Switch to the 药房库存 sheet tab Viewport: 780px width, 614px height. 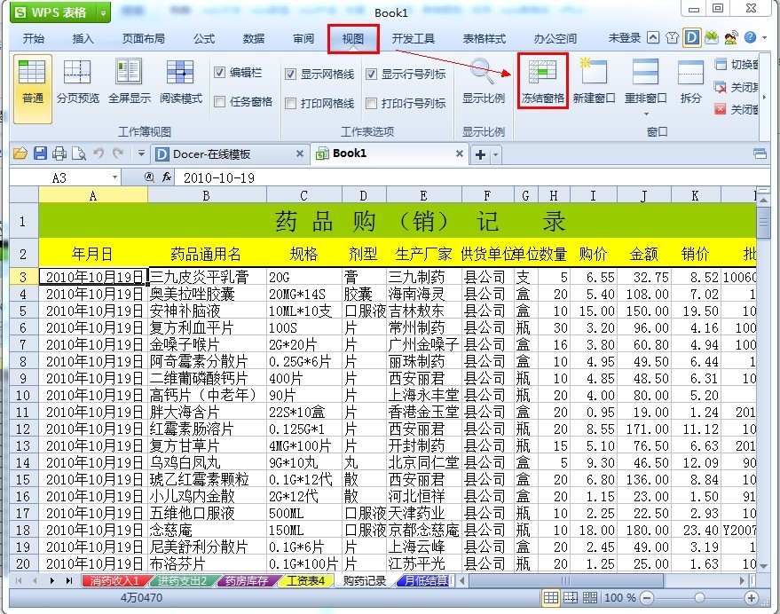click(247, 580)
